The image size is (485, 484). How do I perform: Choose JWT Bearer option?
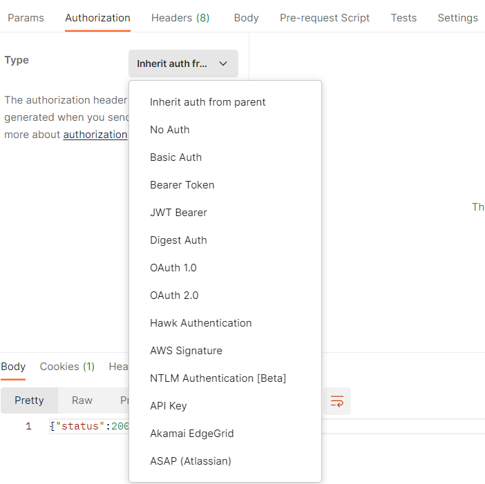point(179,213)
